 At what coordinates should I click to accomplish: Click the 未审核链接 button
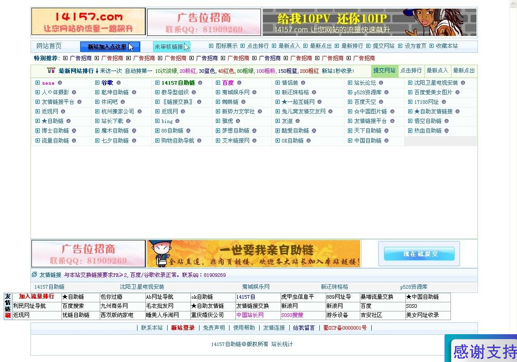pyautogui.click(x=171, y=47)
